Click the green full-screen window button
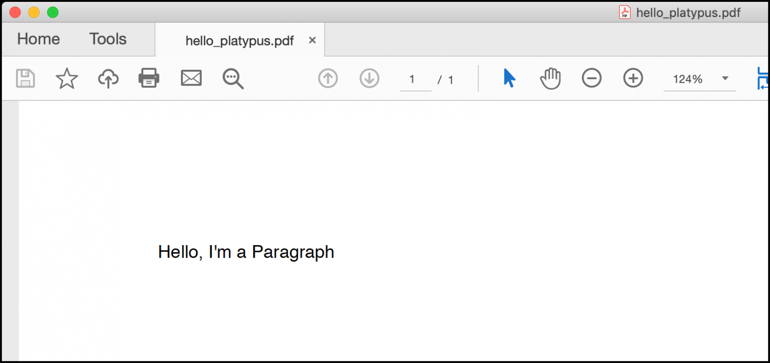The image size is (770, 363). point(53,13)
